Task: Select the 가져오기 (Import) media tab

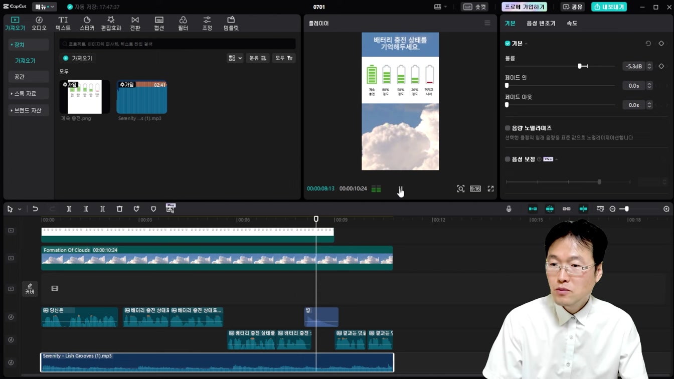Action: click(15, 23)
